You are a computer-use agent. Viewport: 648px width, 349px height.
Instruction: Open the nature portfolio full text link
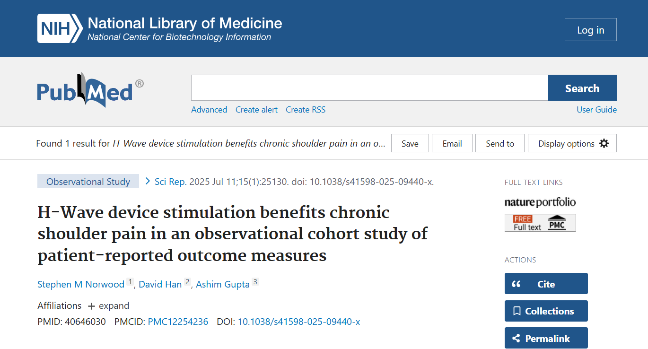[x=540, y=202]
